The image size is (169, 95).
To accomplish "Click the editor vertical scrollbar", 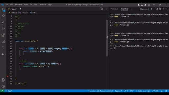I will tap(107, 38).
